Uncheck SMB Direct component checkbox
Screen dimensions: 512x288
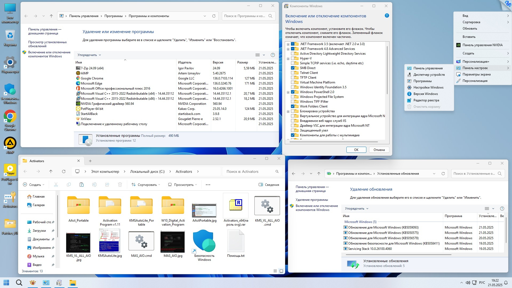point(293,68)
